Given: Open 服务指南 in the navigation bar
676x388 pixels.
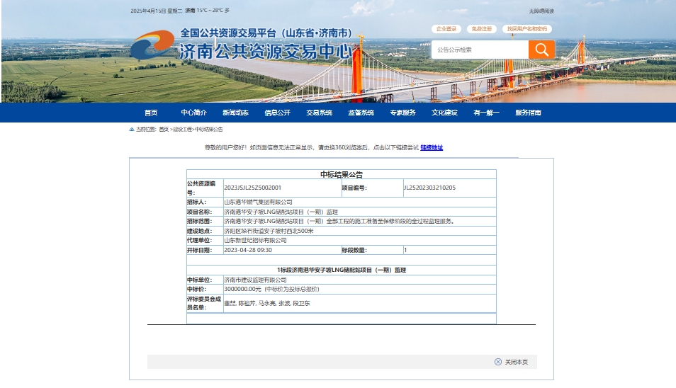Looking at the screenshot, I should pyautogui.click(x=528, y=113).
